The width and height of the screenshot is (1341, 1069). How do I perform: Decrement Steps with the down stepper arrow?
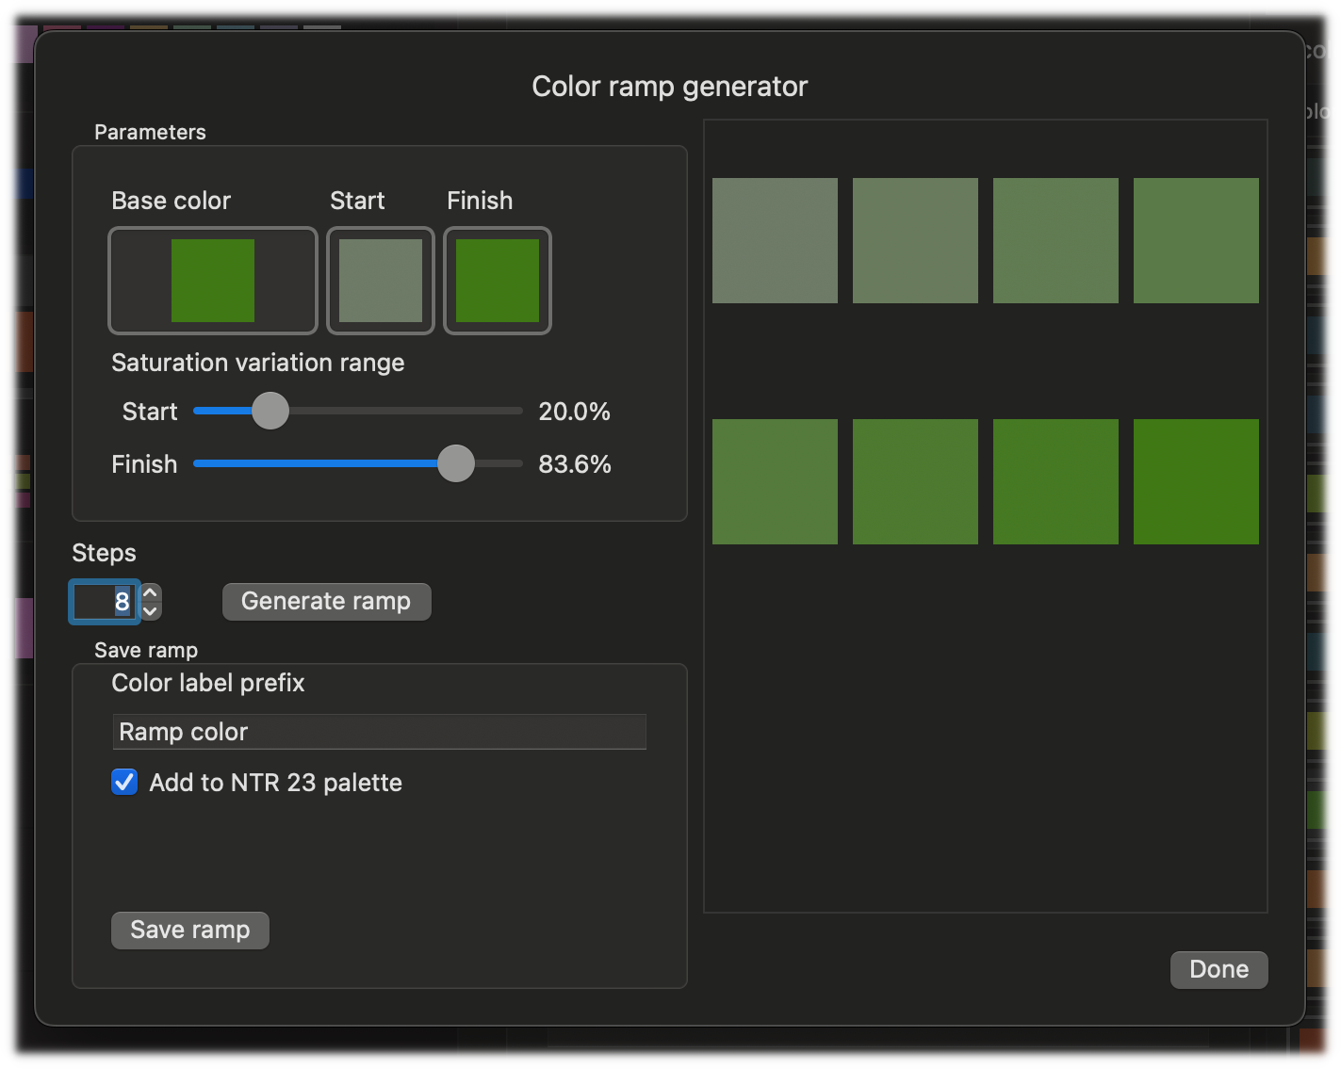point(151,610)
